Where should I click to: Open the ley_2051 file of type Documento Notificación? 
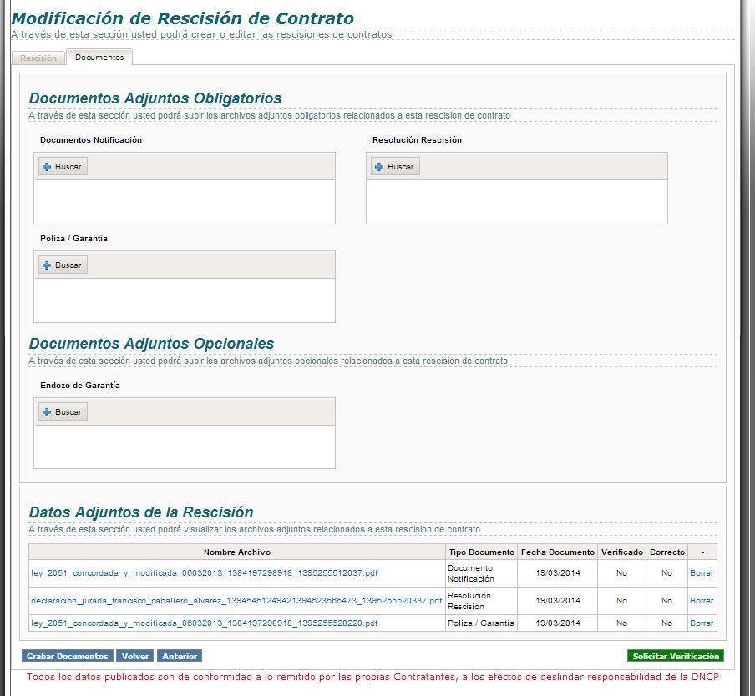204,573
